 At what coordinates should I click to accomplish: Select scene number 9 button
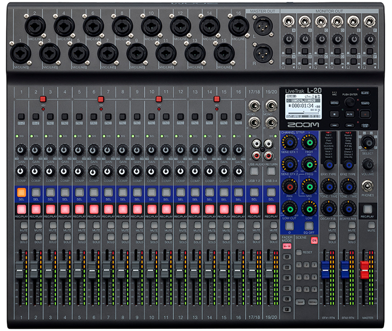(314, 289)
